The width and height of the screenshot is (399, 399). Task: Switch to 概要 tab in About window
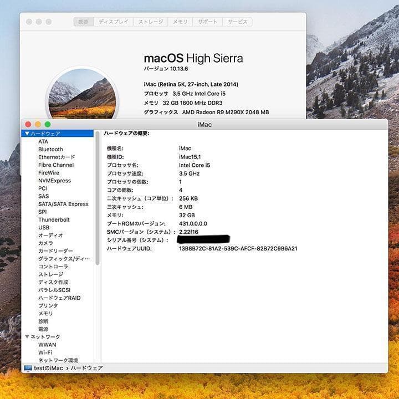click(83, 22)
